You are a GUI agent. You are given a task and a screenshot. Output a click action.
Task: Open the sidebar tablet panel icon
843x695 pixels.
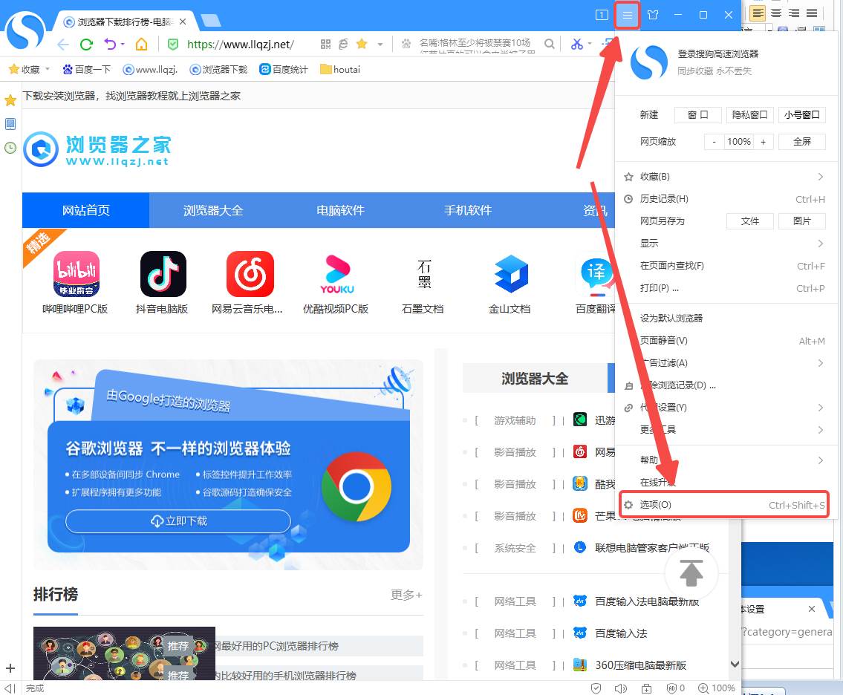tap(10, 124)
